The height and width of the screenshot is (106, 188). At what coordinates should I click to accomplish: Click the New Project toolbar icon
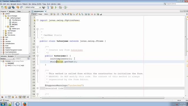6,7
